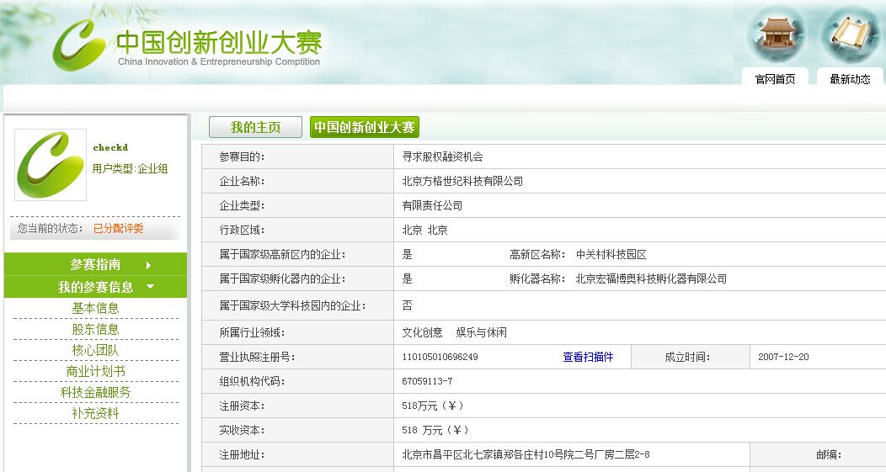This screenshot has height=472, width=886.
Task: Switch to the 我的主页 tab
Action: [255, 127]
